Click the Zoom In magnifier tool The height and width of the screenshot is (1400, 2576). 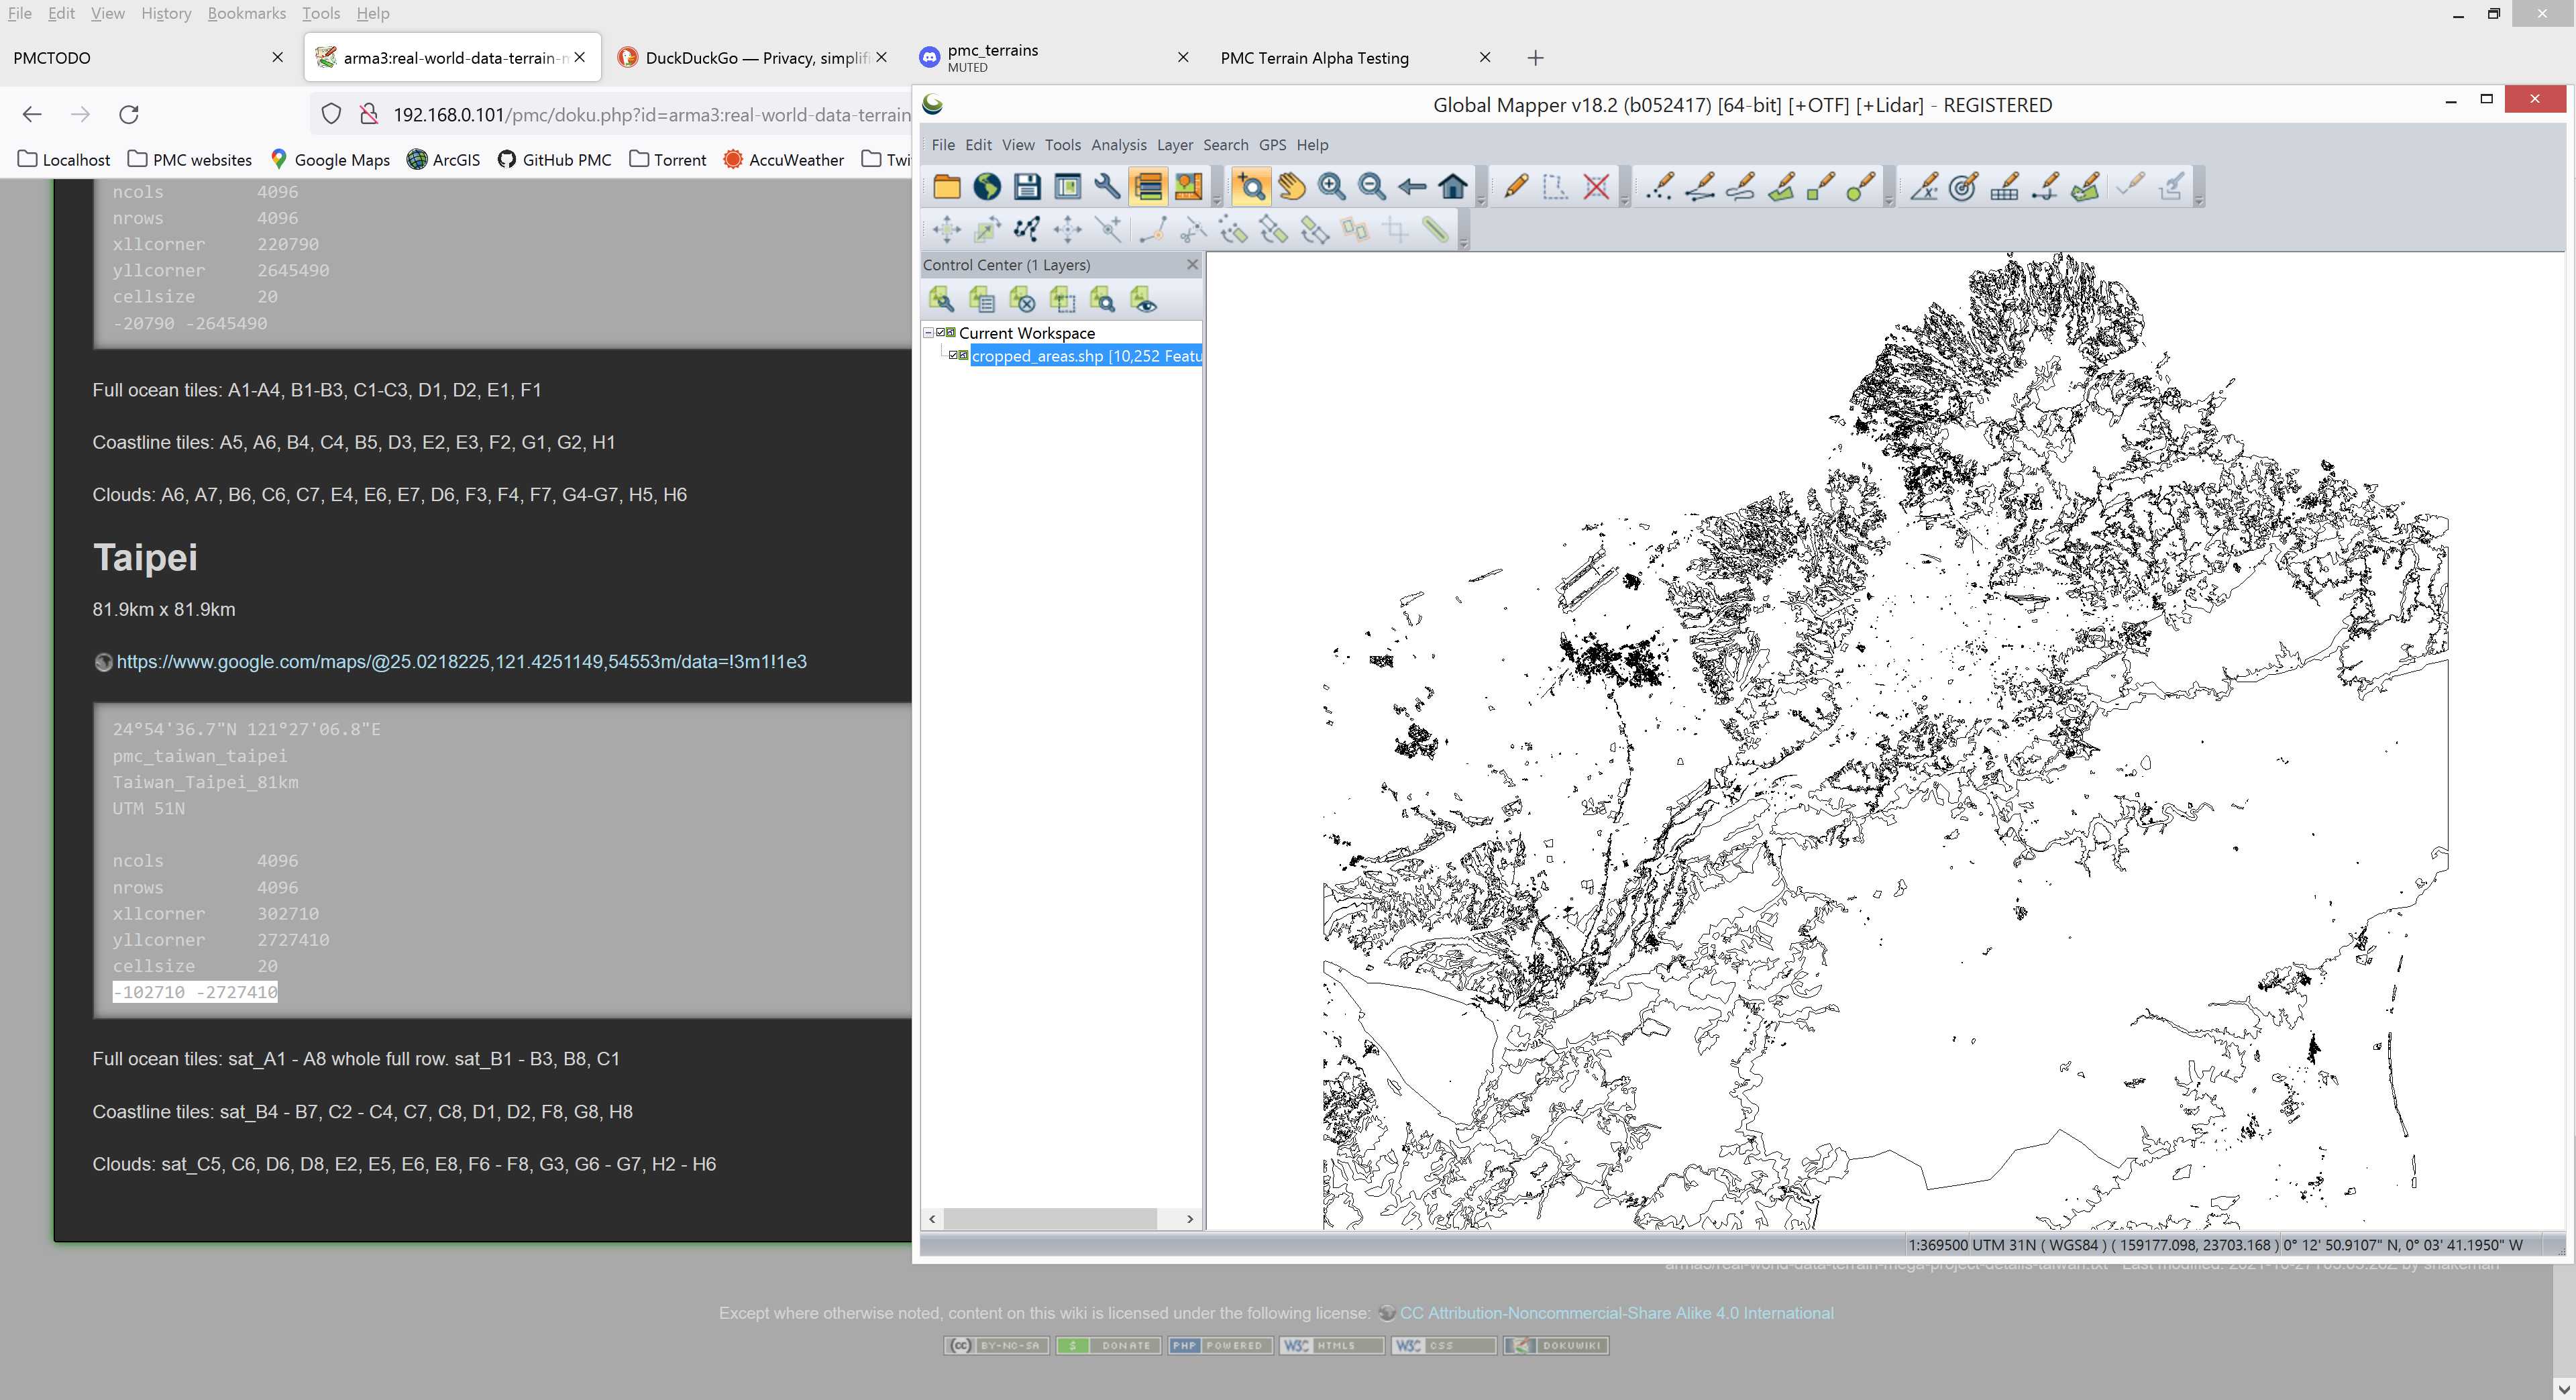pyautogui.click(x=1331, y=187)
